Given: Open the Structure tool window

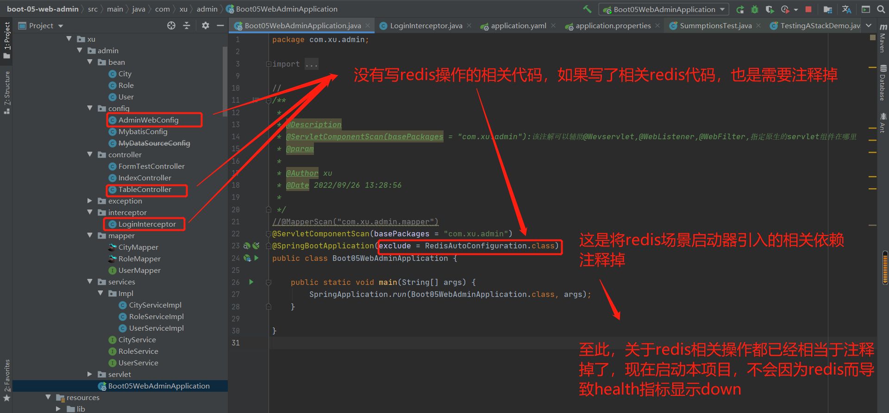Looking at the screenshot, I should coord(6,92).
